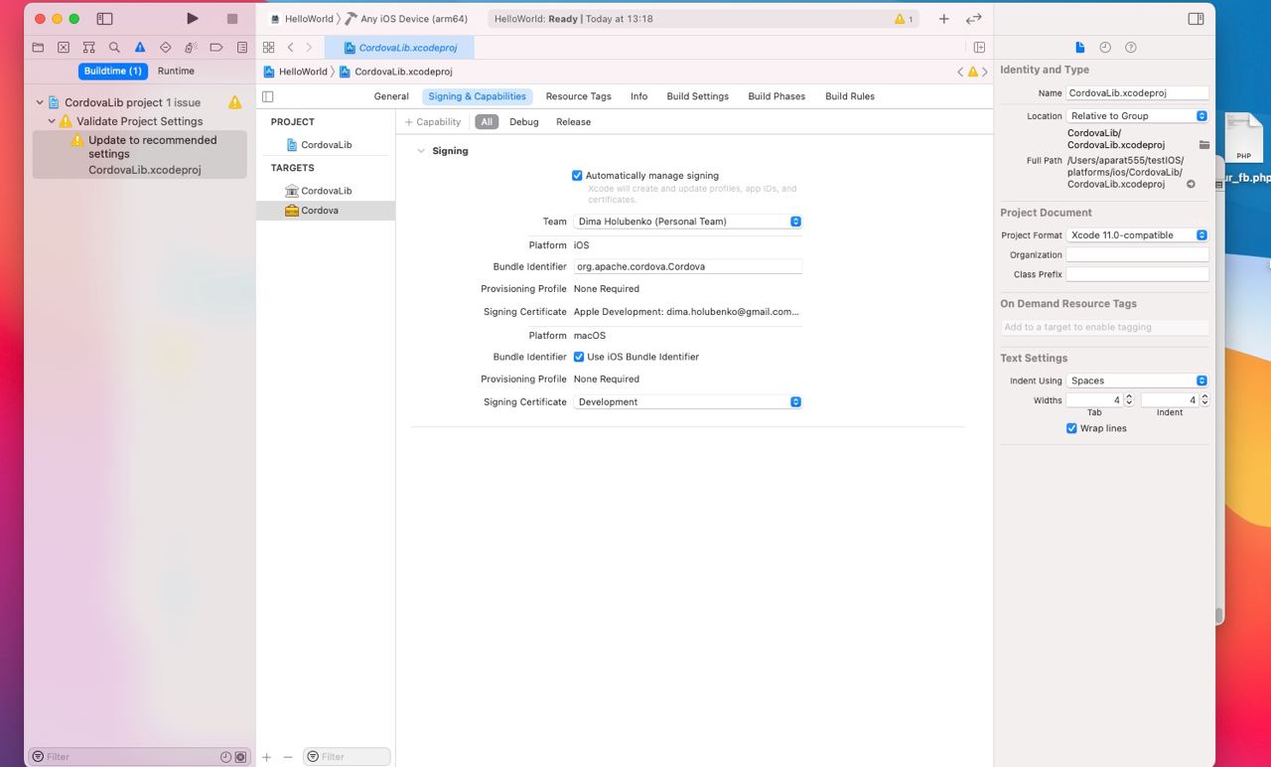Open the Source Control navigator icon
Image resolution: width=1271 pixels, height=767 pixels.
[64, 47]
